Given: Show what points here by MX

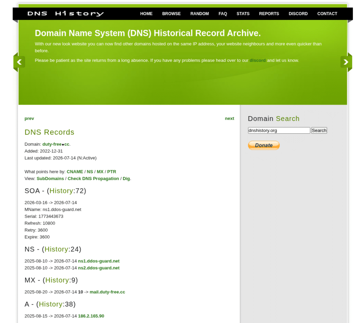Looking at the screenshot, I should tap(100, 172).
